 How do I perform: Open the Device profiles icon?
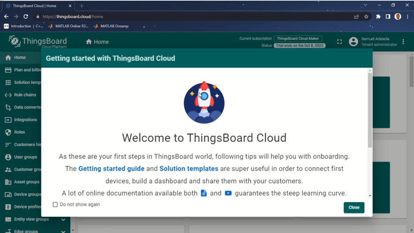coord(8,207)
